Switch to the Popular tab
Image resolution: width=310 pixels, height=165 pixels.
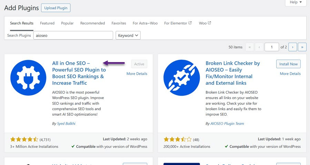click(67, 23)
